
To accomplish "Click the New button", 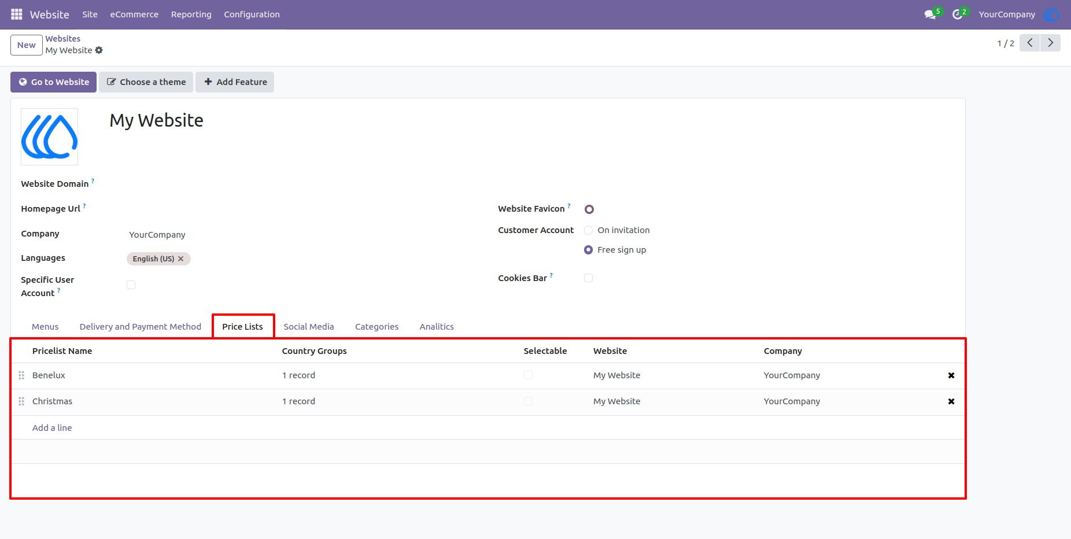I will 27,45.
